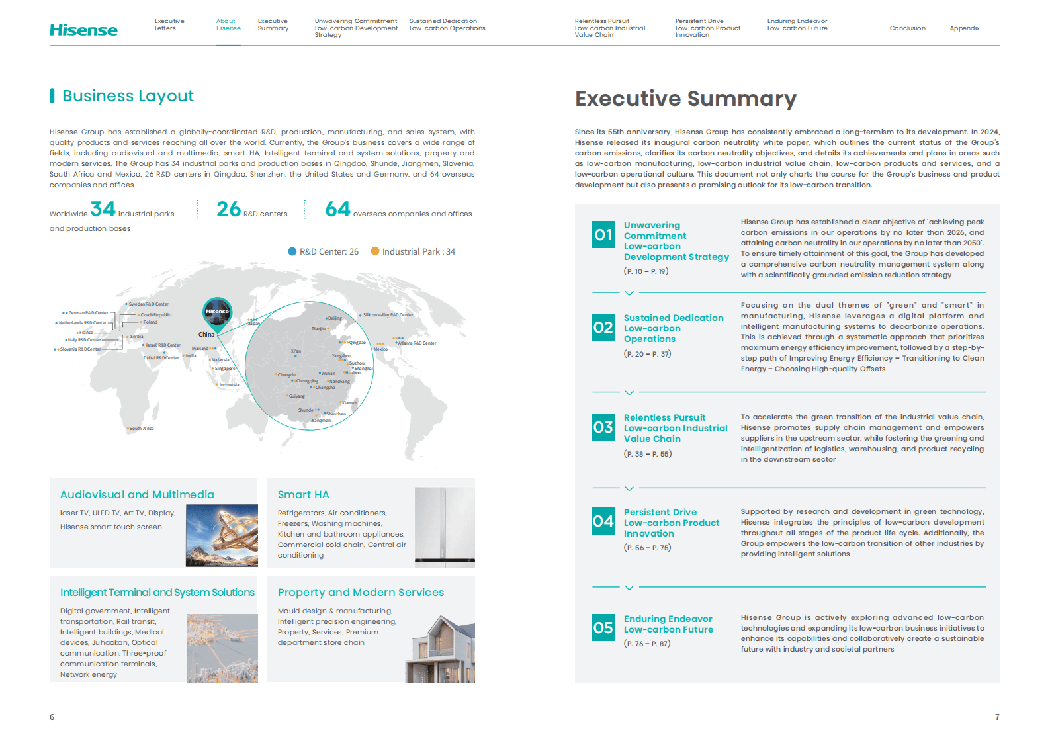Viewport: 1050px width, 743px height.
Task: Jump to Appendix in the top navigation
Action: 965,28
